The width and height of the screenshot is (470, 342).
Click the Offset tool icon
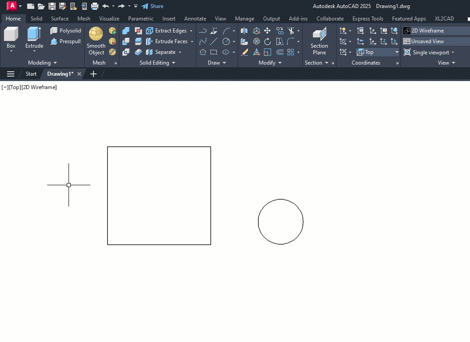[x=280, y=52]
